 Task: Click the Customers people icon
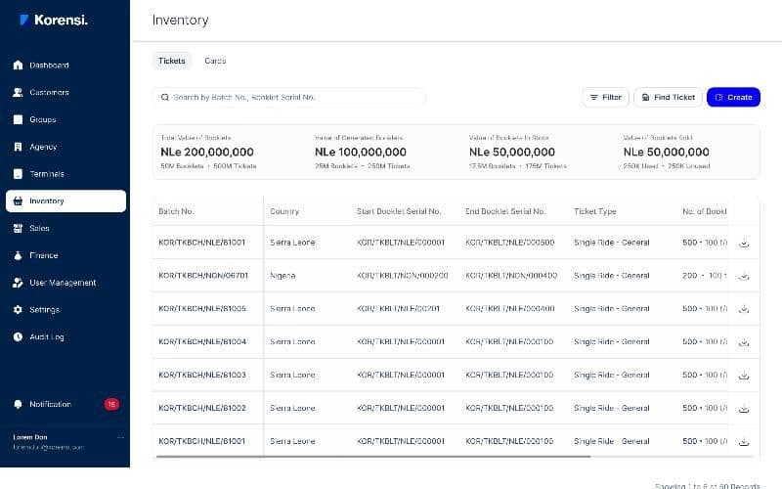(18, 92)
